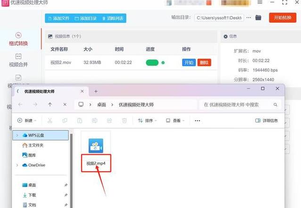Screen dimensions: 301x208
Task: Select 格式转换 in the sidebar
Action: coord(18,39)
